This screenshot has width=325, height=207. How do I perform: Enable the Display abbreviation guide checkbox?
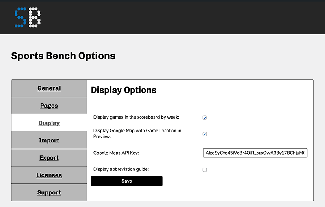point(205,170)
